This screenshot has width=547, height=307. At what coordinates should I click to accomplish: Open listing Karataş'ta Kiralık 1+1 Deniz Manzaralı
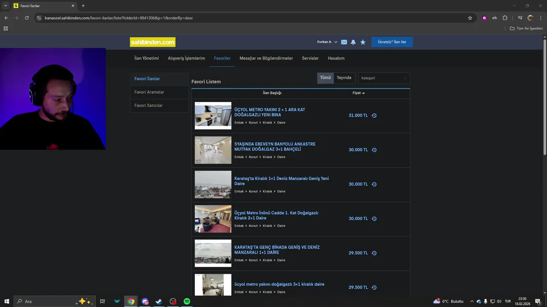(x=282, y=181)
